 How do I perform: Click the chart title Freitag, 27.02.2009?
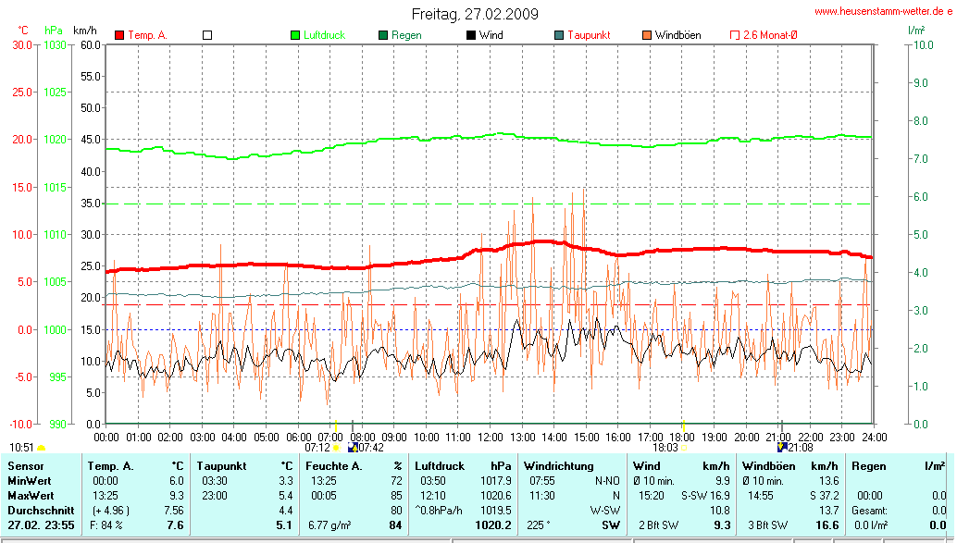point(475,15)
